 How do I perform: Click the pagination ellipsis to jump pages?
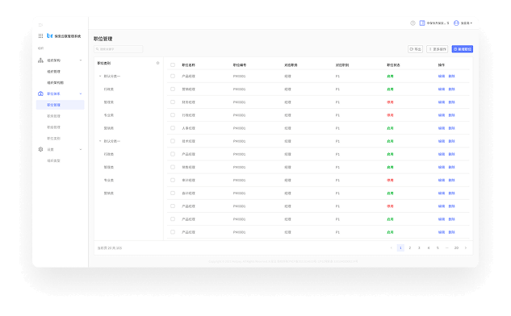tap(447, 248)
